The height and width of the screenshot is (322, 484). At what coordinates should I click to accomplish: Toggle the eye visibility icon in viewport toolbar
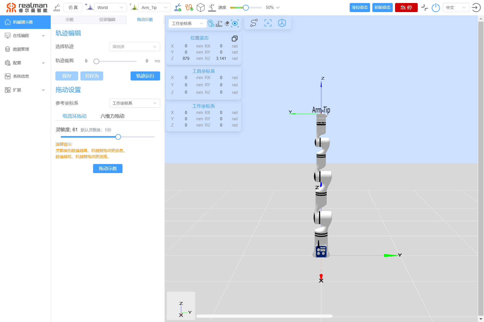pos(235,23)
